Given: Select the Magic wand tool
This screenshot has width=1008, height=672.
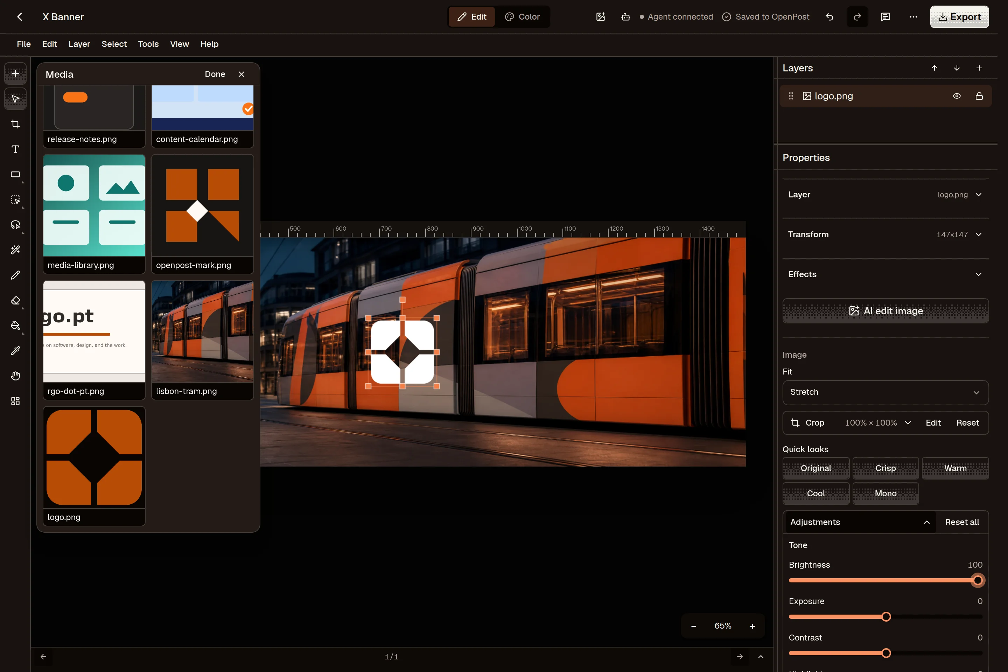Looking at the screenshot, I should click(x=15, y=250).
